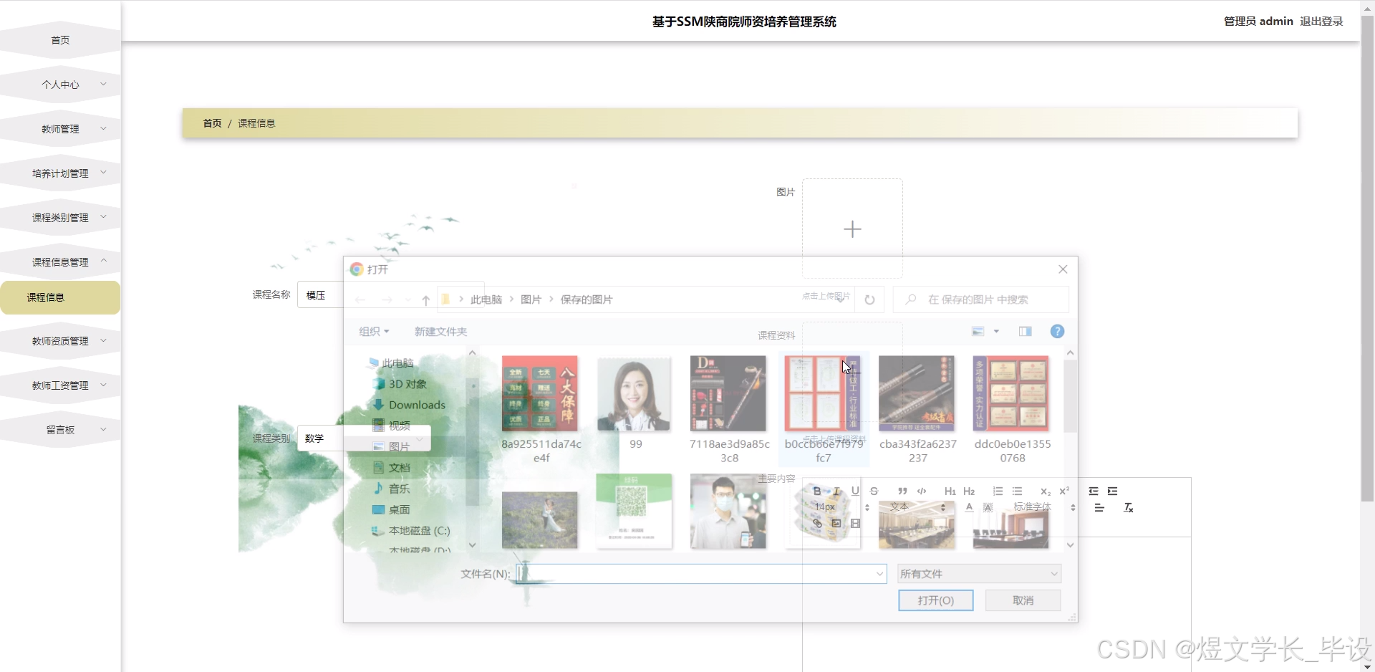Click the 取消 button in the dialog
The width and height of the screenshot is (1375, 672).
(x=1023, y=600)
